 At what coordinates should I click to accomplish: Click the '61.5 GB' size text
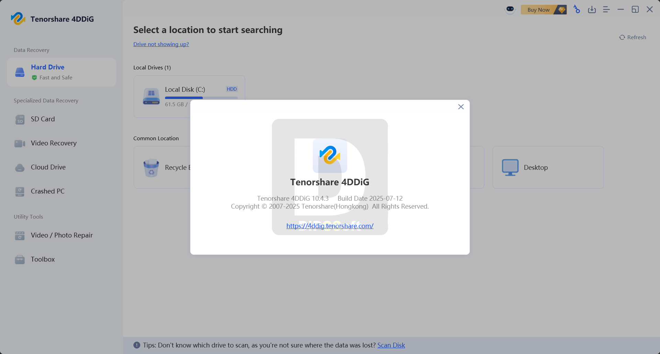(x=174, y=104)
